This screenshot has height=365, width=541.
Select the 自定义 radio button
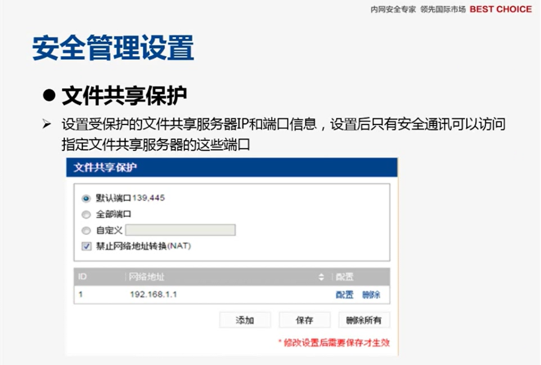click(86, 230)
